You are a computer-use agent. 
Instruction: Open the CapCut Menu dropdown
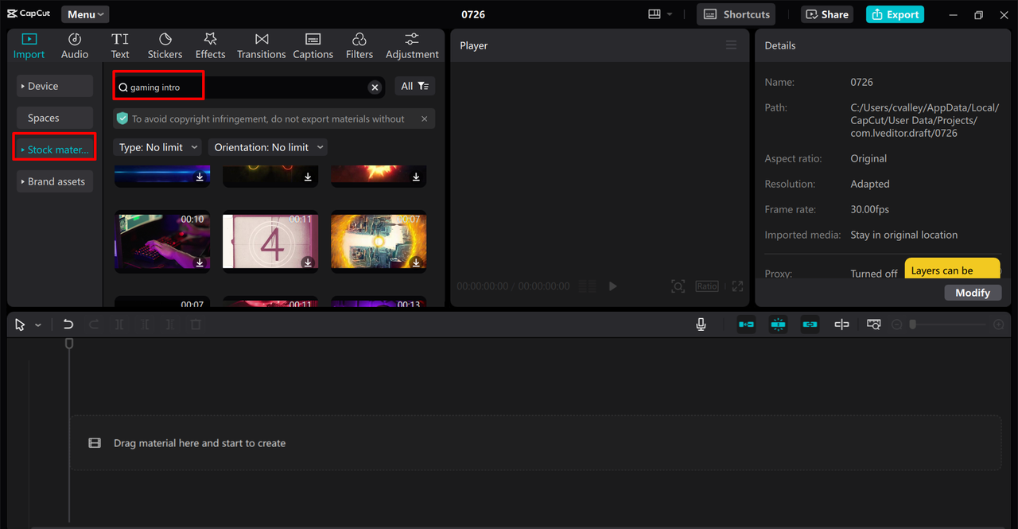click(85, 14)
